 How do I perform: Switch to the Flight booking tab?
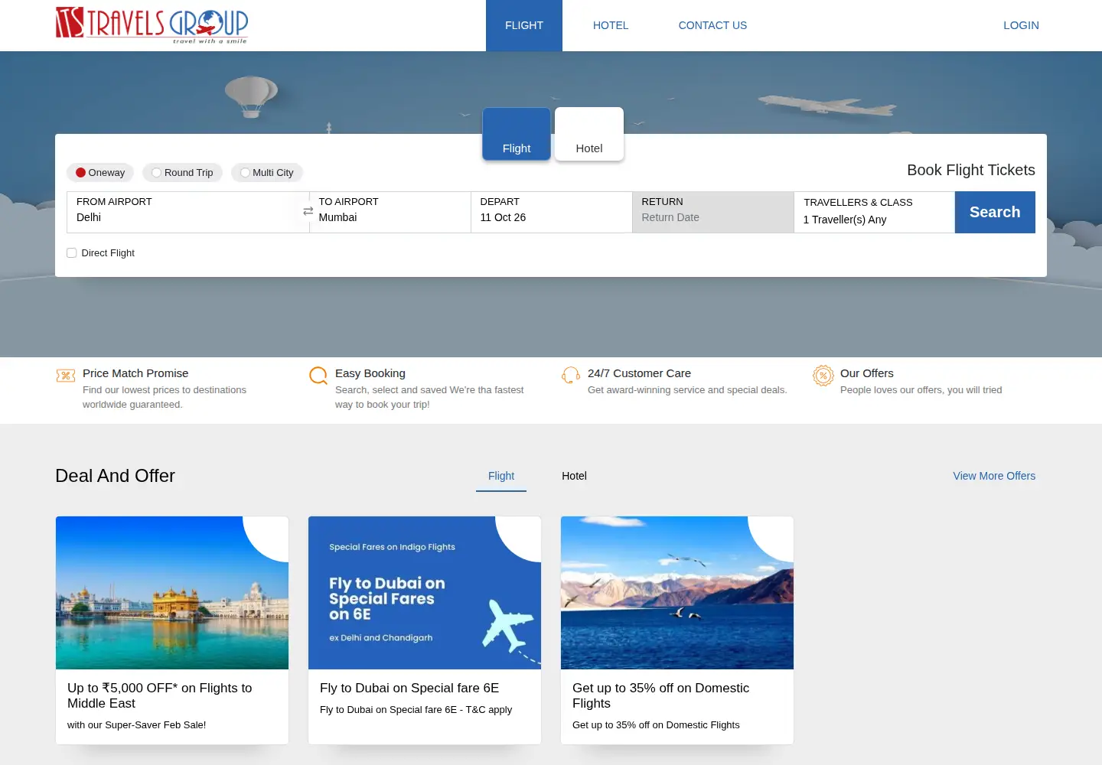517,134
